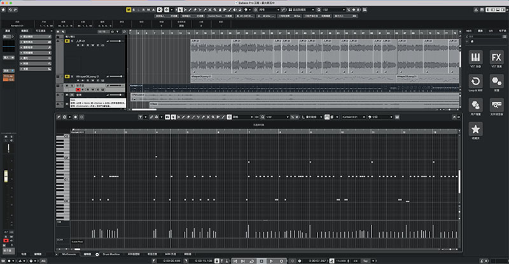This screenshot has height=264, width=509.
Task: Select the VSTi tab in right zone
Action: (469, 31)
